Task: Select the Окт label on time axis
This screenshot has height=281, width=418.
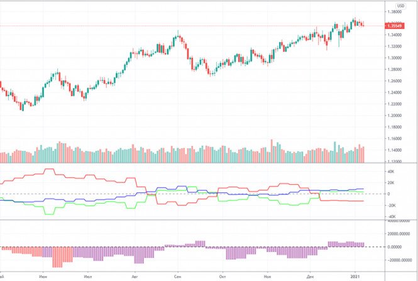Action: tap(221, 276)
